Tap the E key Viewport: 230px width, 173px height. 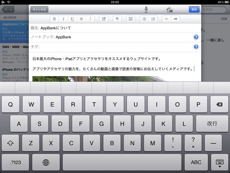[52, 104]
